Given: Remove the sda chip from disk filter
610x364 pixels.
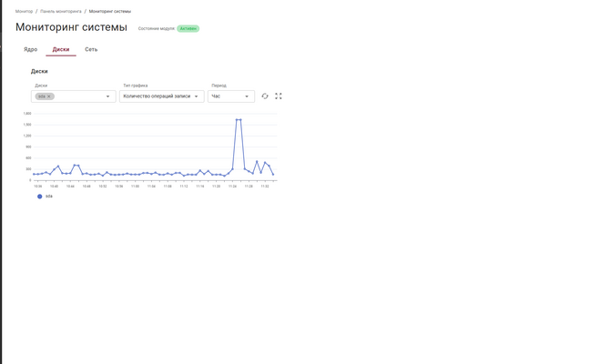Looking at the screenshot, I should (x=49, y=96).
